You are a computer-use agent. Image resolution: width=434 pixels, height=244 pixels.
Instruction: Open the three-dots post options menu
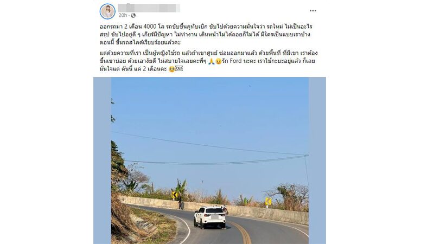click(x=313, y=10)
